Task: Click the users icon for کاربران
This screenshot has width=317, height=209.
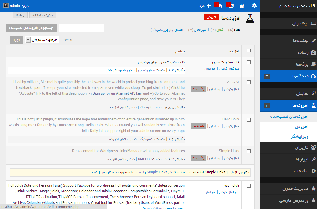Action: [313, 147]
